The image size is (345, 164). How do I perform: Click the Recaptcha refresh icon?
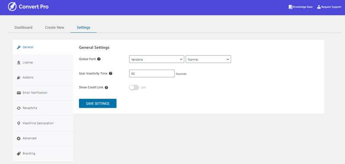[x=19, y=108]
